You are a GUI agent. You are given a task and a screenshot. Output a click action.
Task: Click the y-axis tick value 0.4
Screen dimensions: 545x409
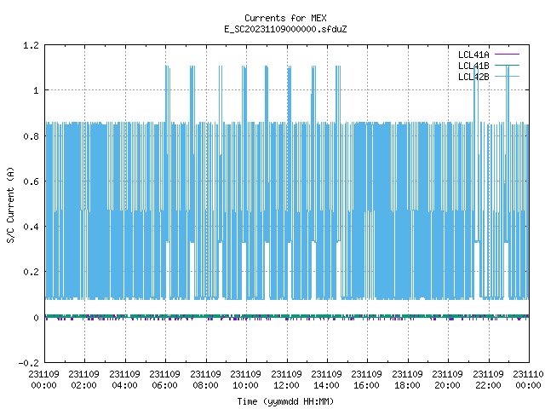pos(31,227)
